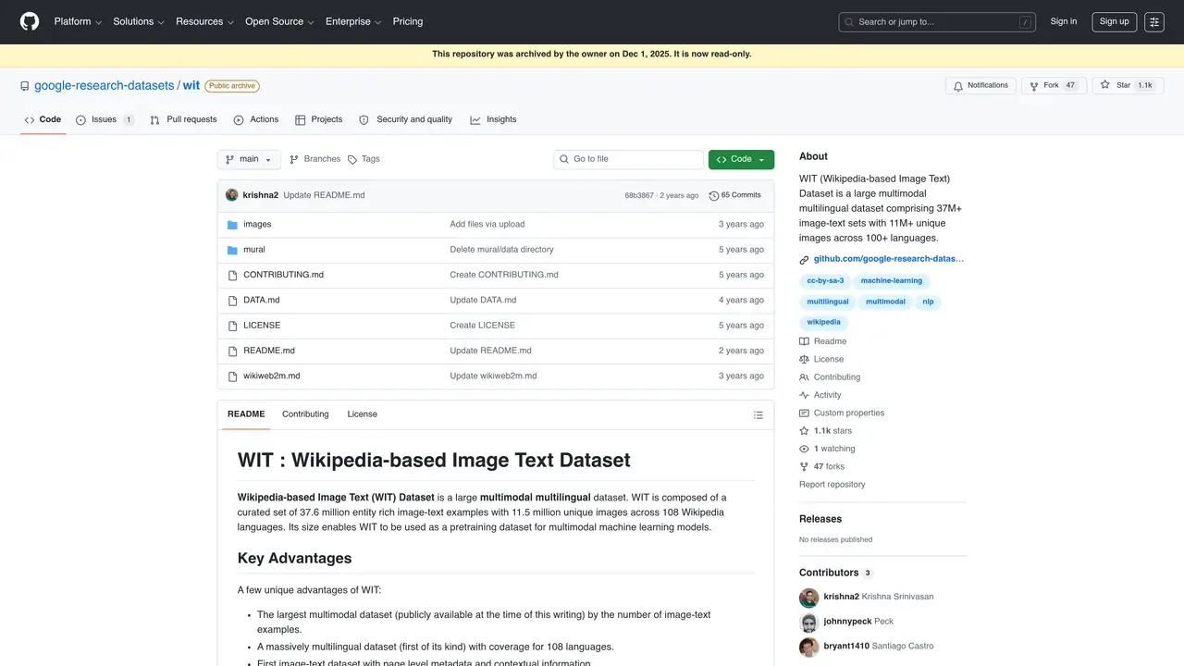Click the mural folder icon
The width and height of the screenshot is (1184, 666).
pos(233,250)
